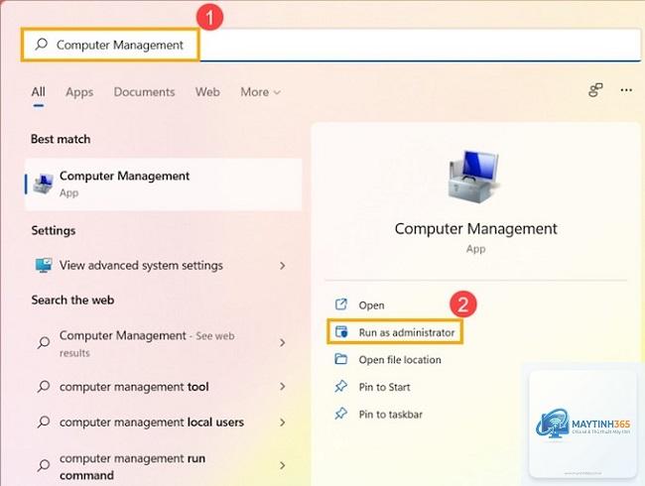Click magnifier icon beside computer management tool

(44, 387)
